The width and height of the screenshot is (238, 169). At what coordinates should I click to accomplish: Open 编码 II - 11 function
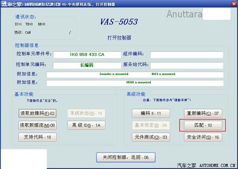151,113
